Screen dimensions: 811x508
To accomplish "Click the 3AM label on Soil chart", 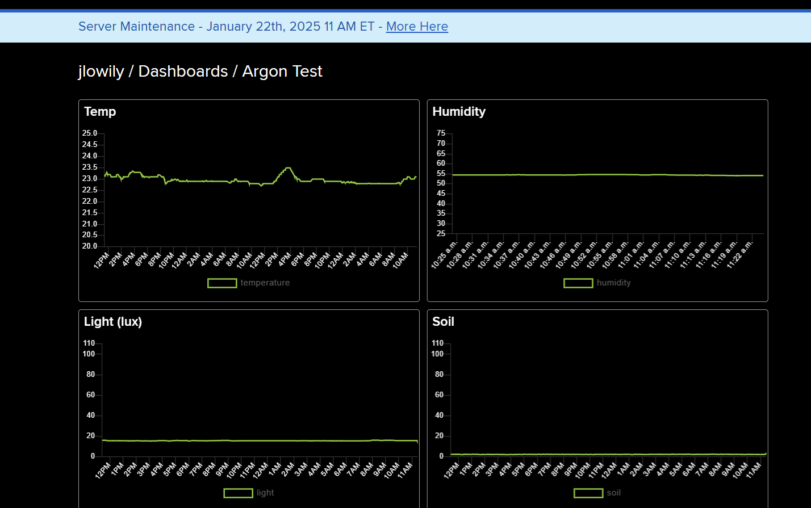I will [x=649, y=470].
